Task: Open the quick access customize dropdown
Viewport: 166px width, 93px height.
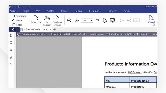Action: 31,7
